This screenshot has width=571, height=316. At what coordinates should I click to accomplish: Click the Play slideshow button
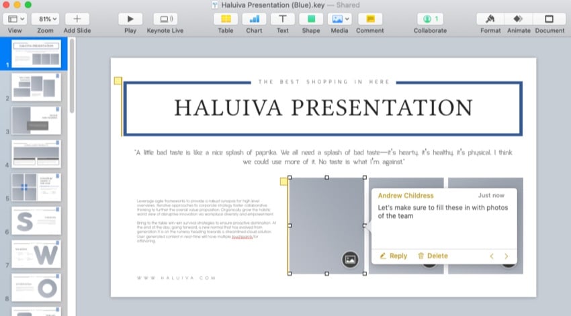[x=130, y=19]
